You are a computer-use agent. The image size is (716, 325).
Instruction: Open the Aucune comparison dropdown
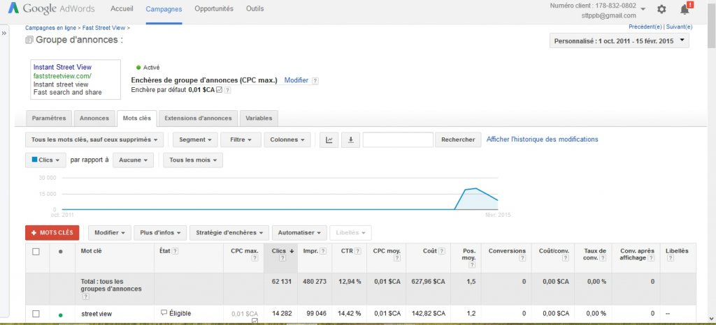coord(133,160)
